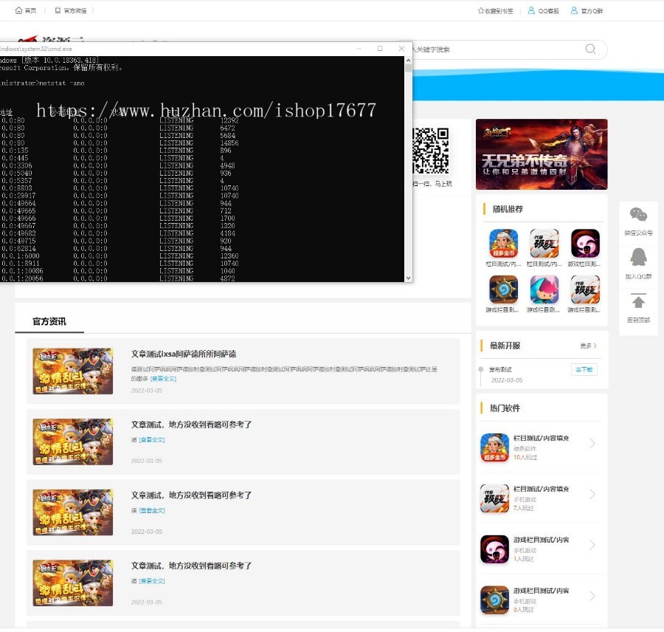Viewport: 664px width, 632px height.
Task: Click PID 12392 in the netstat output
Action: [x=229, y=120]
